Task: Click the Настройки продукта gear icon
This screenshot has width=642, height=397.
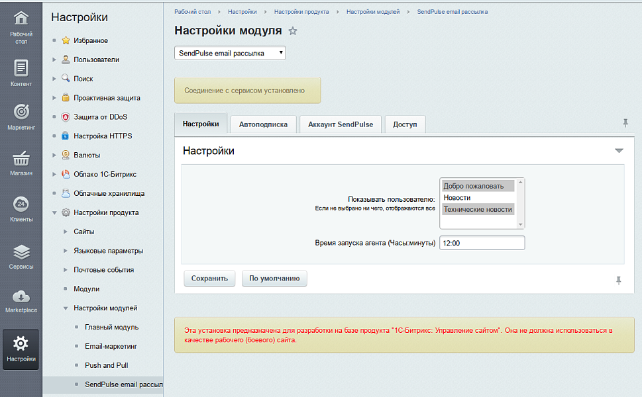Action: (66, 212)
